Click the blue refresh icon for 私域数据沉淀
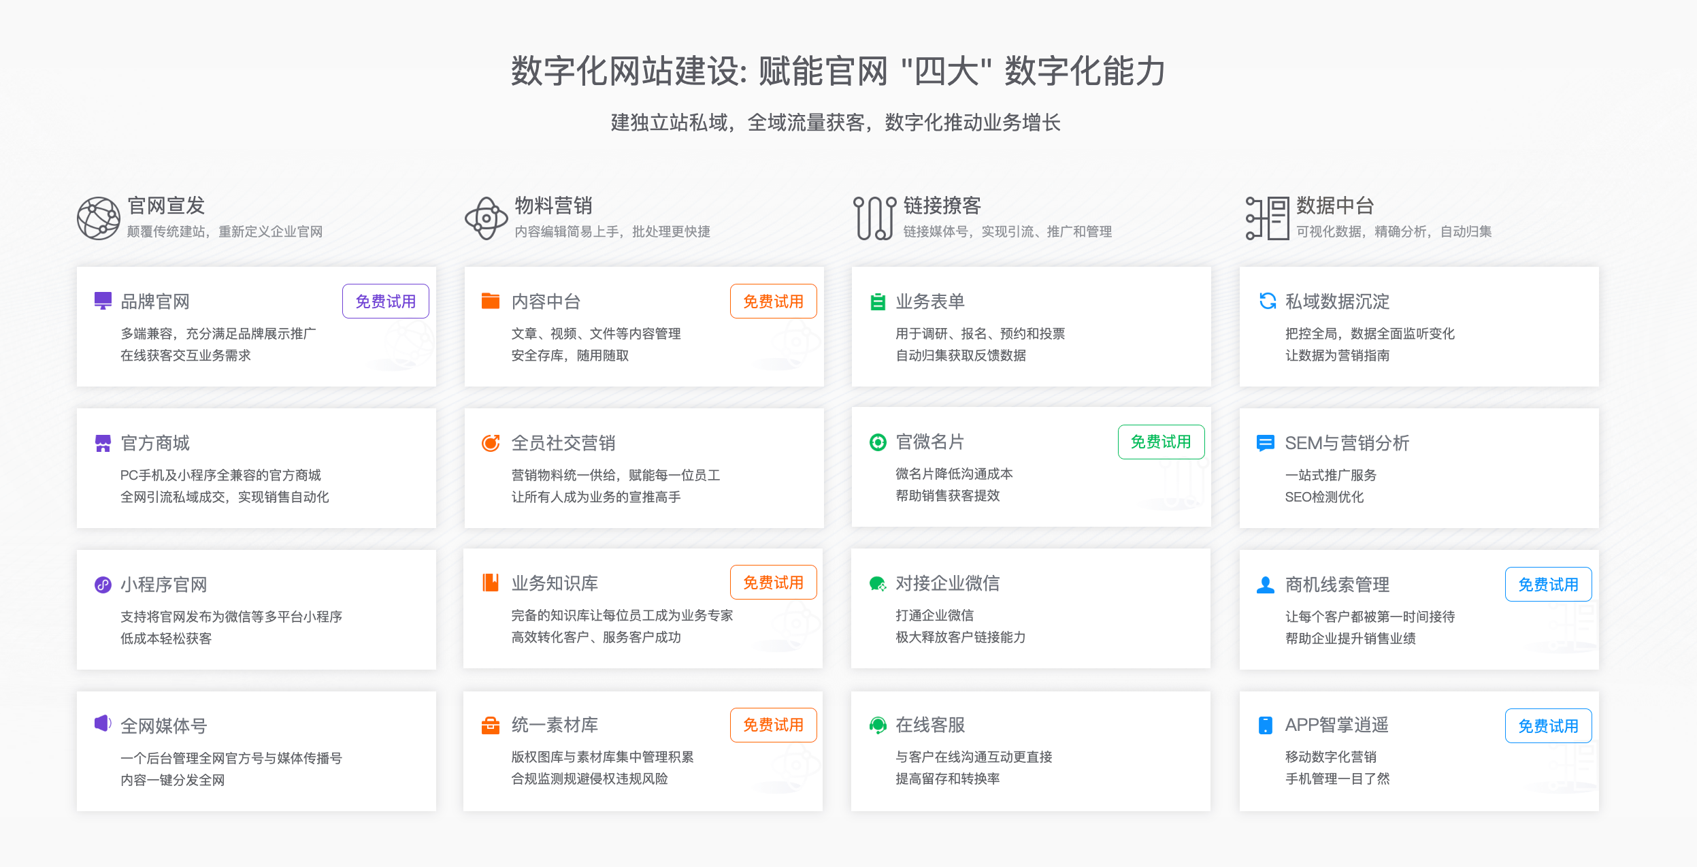This screenshot has height=867, width=1697. click(1267, 301)
